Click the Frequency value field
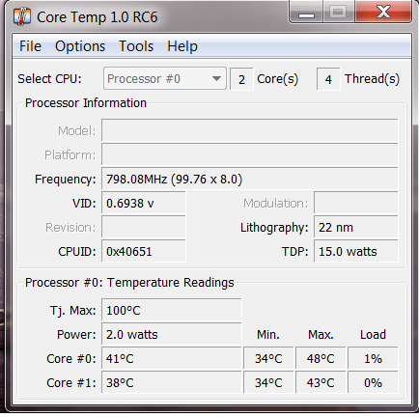Screen dimensions: 419x417 [x=250, y=179]
